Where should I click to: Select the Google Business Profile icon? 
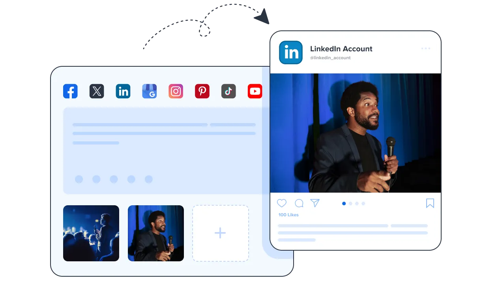[150, 91]
